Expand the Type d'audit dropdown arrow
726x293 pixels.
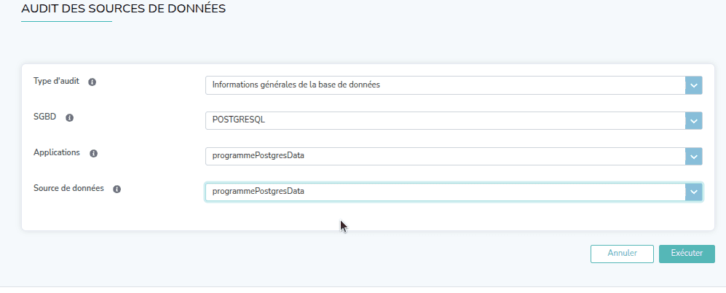click(x=693, y=85)
